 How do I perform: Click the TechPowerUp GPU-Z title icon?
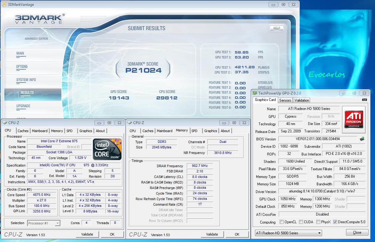click(x=255, y=93)
